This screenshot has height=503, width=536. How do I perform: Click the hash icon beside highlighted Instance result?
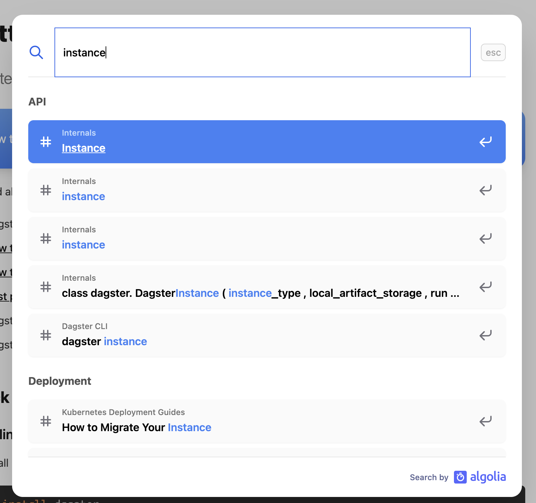(45, 142)
